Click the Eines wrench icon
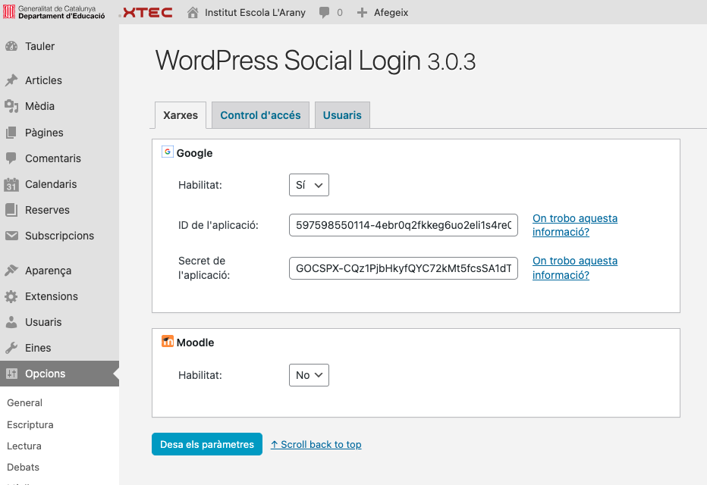 coord(11,348)
